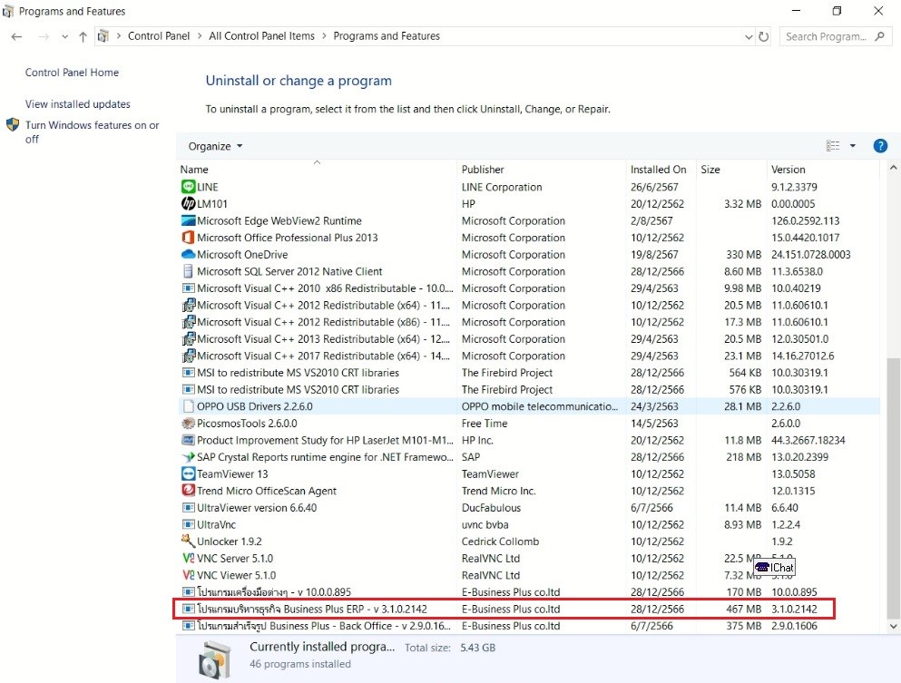Click the OPPO mobile telecommunications publisher cell
901x683 pixels.
[x=540, y=406]
